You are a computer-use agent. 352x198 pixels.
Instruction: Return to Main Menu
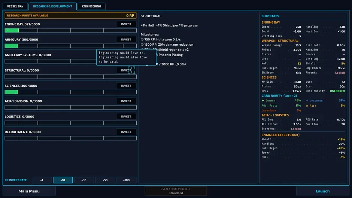click(x=29, y=191)
